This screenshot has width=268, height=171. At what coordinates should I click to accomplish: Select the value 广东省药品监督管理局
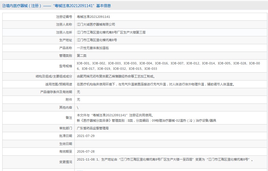click(x=93, y=128)
